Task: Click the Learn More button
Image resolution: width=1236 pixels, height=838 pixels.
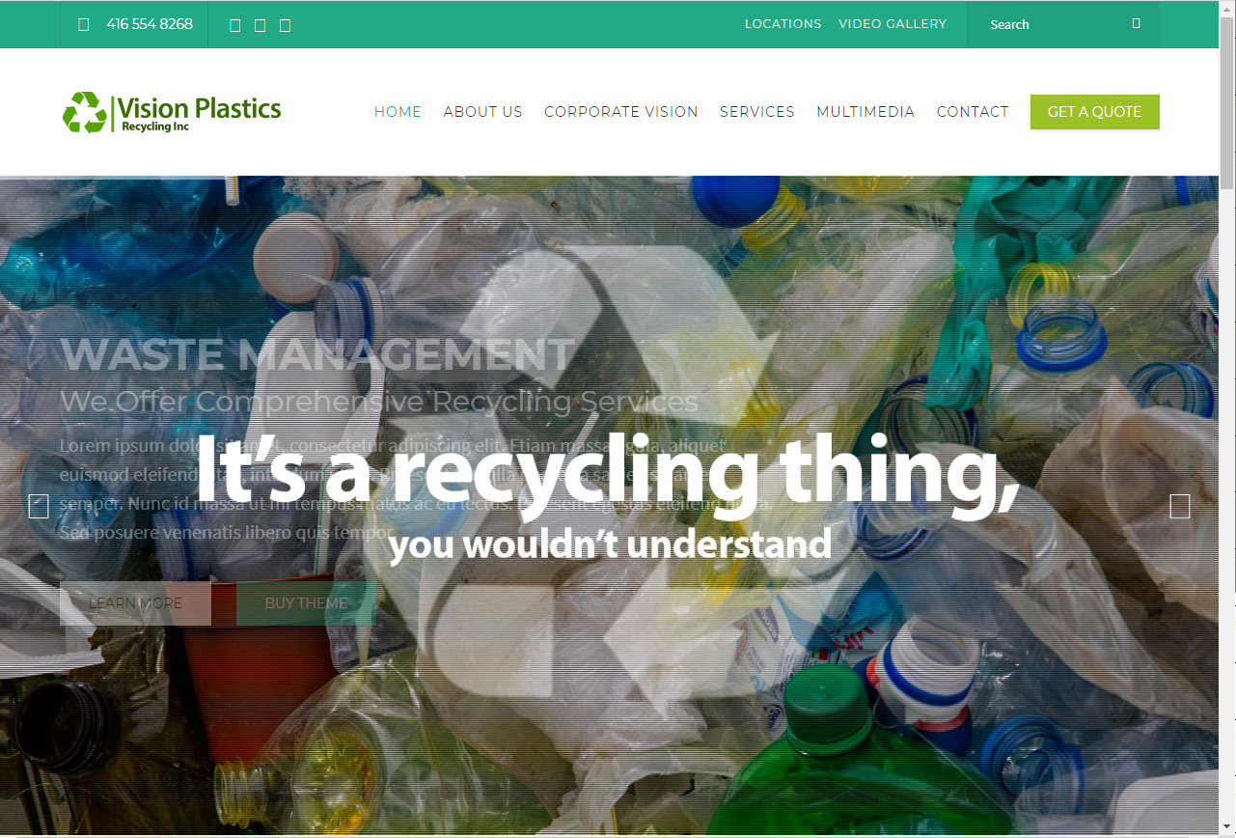Action: coord(135,603)
